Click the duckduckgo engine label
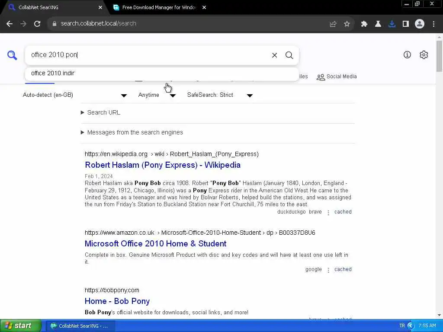This screenshot has height=332, width=443. click(291, 212)
